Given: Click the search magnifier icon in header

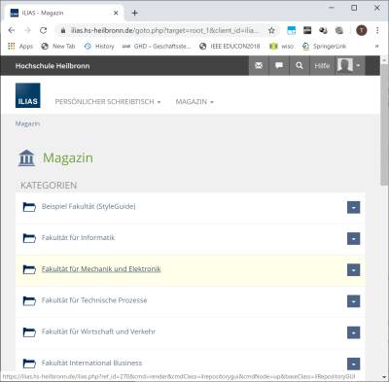Looking at the screenshot, I should click(x=300, y=66).
